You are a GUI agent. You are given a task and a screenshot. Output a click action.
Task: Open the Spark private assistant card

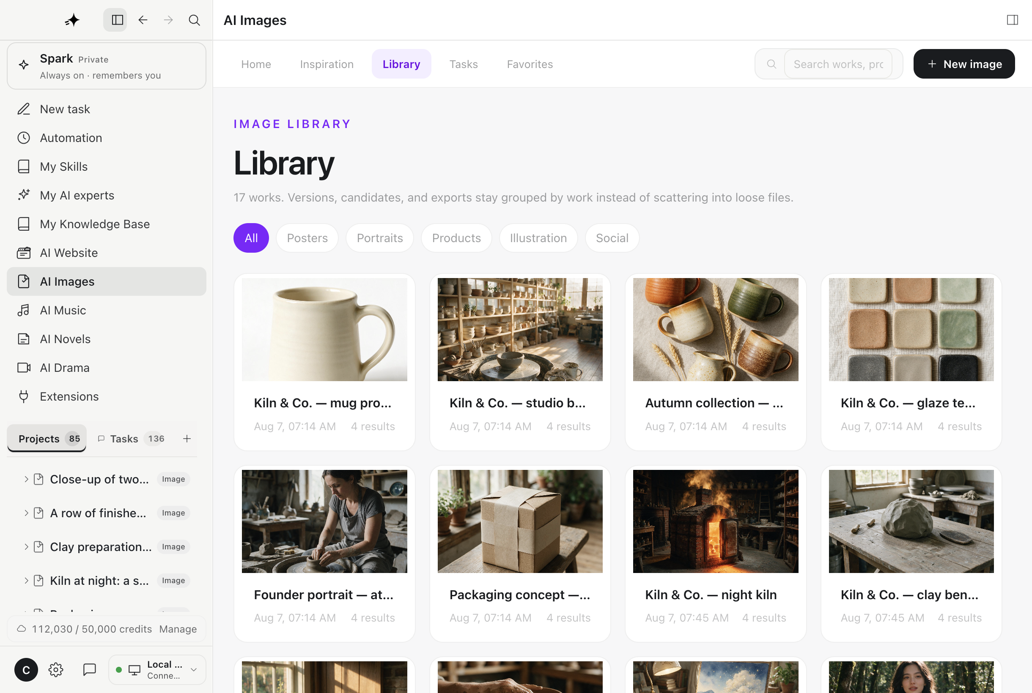tap(107, 66)
